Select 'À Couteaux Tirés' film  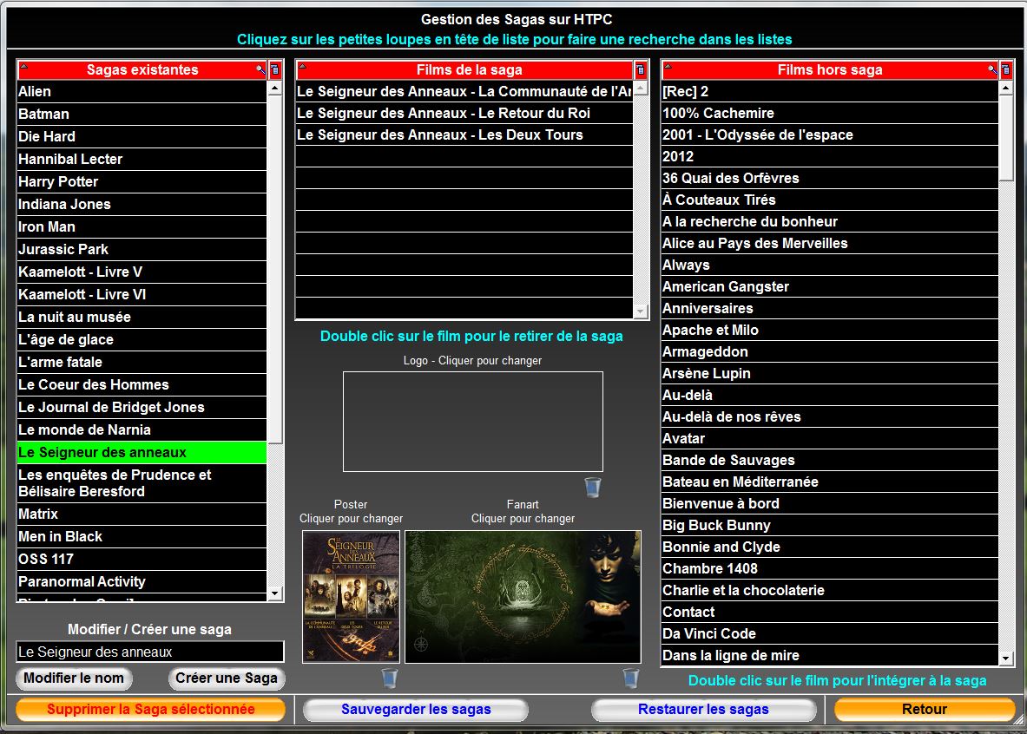tap(830, 200)
